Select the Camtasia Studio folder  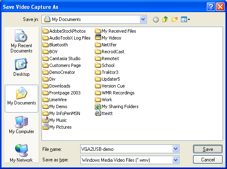coord(62,58)
